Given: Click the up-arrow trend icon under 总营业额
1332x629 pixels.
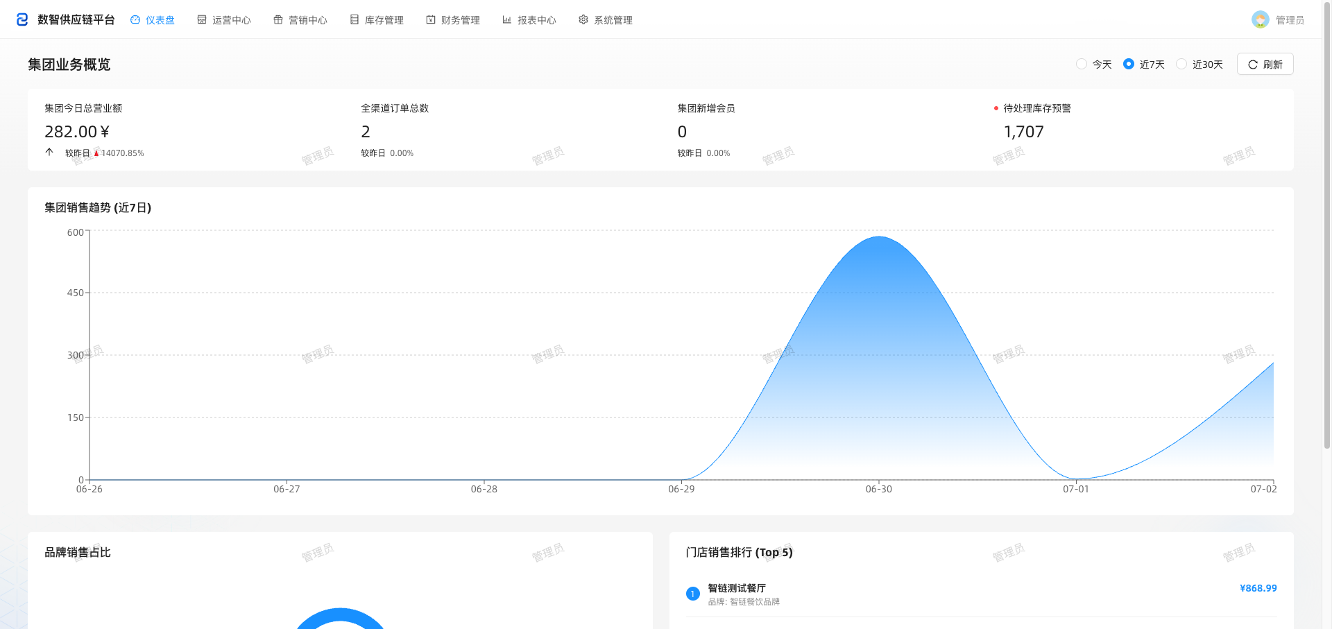Looking at the screenshot, I should click(x=49, y=152).
